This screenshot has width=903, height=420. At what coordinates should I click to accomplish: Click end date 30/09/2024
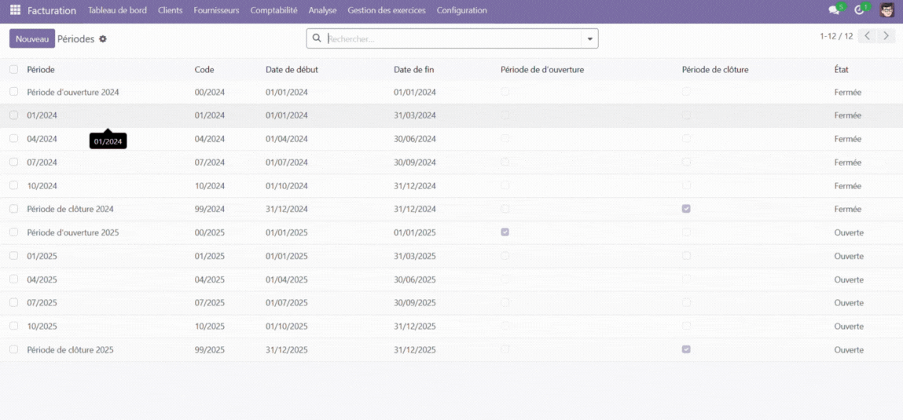coord(415,163)
